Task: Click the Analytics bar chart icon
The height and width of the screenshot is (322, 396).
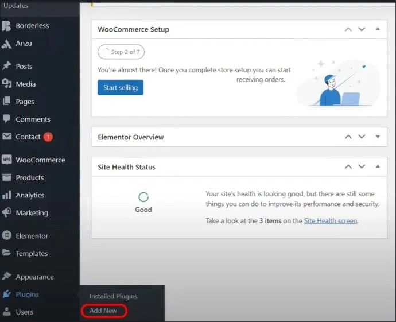Action: pyautogui.click(x=7, y=195)
